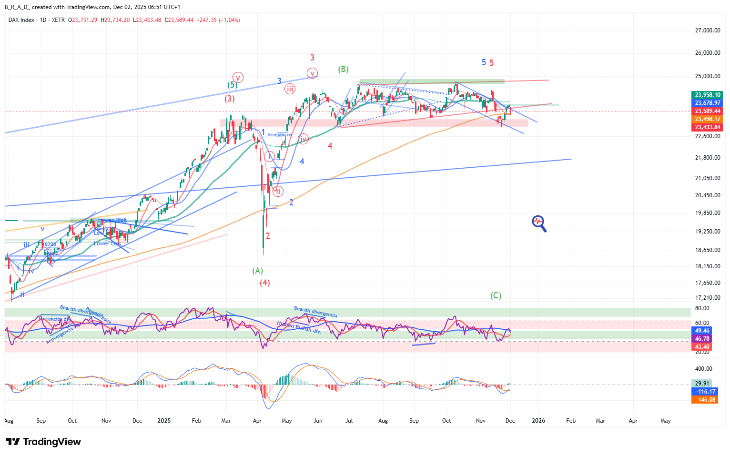Click the DAX Index symbol title
Screen dimensions: 730x456
(21, 20)
